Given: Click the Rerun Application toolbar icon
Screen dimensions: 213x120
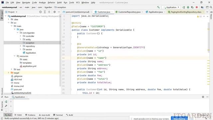Looking at the screenshot, I should pyautogui.click(x=184, y=7).
